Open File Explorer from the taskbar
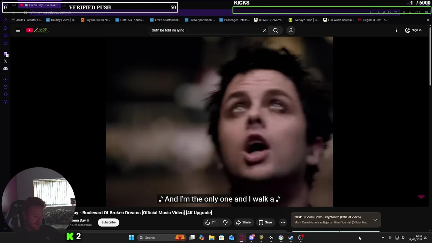Image resolution: width=432 pixels, height=243 pixels. (x=212, y=238)
